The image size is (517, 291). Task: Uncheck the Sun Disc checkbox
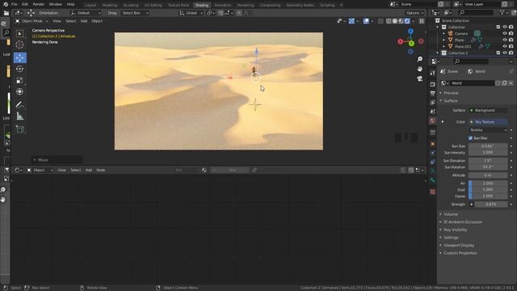pos(470,138)
